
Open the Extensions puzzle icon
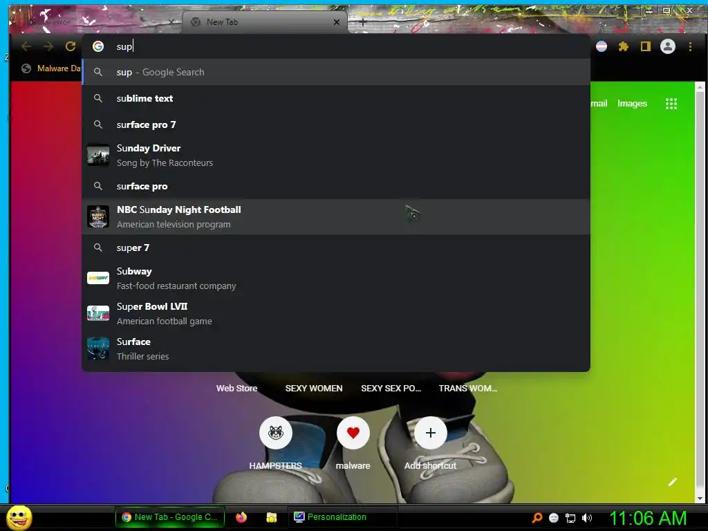624,46
